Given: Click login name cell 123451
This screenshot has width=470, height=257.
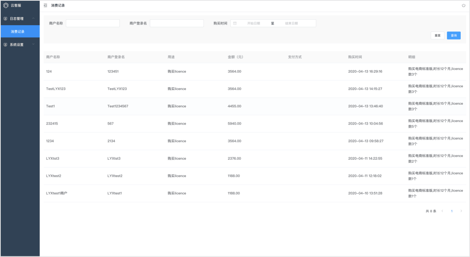Looking at the screenshot, I should click(113, 71).
